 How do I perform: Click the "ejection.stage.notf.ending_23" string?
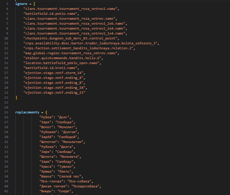click(54, 93)
